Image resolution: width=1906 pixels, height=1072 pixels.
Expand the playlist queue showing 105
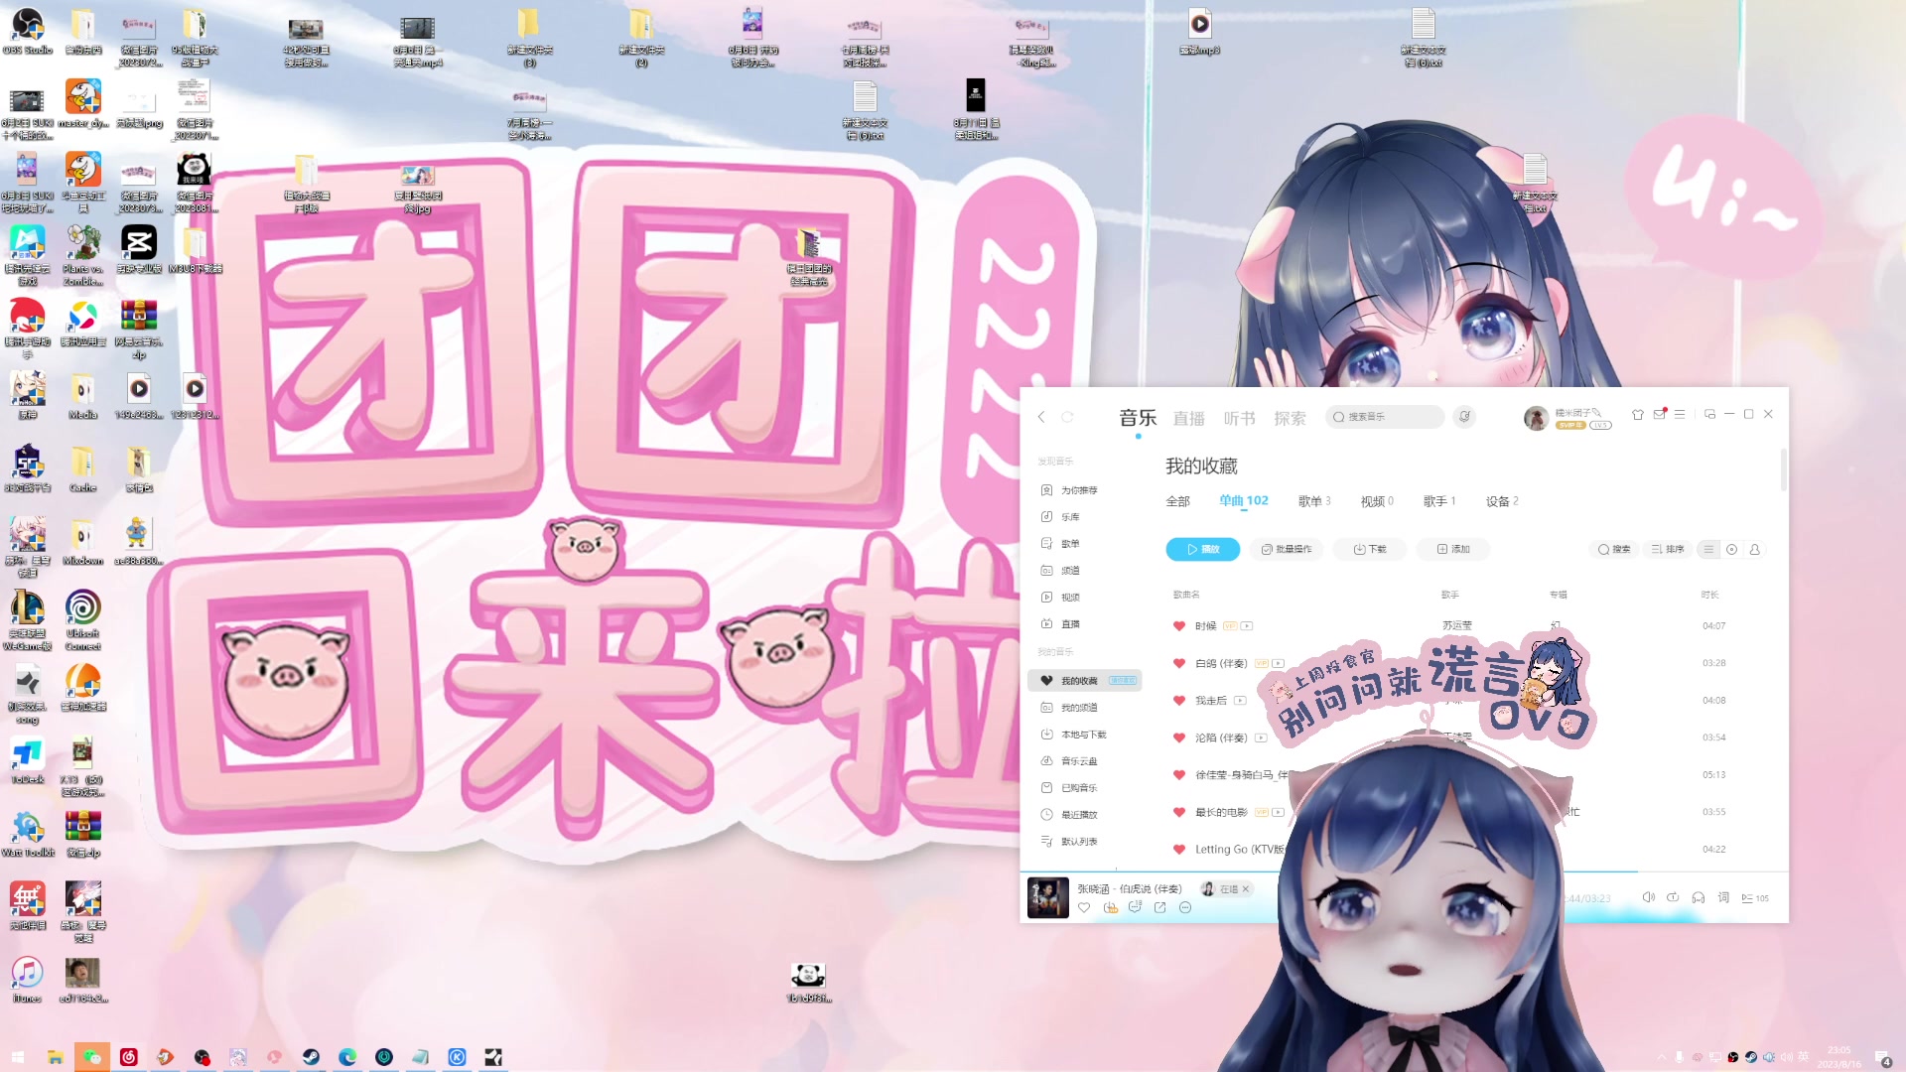(1754, 897)
